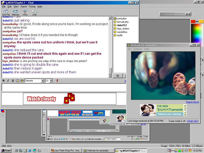Open the Friend menu
This screenshot has width=204, height=153.
[x=24, y=6]
